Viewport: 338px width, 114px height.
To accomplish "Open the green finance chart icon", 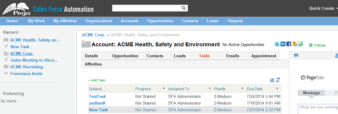I will (x=300, y=44).
